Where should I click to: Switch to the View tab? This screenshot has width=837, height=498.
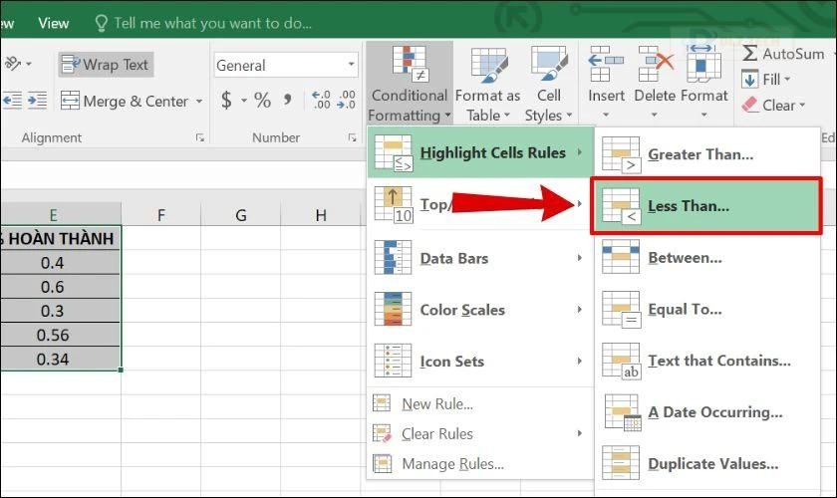pyautogui.click(x=54, y=23)
